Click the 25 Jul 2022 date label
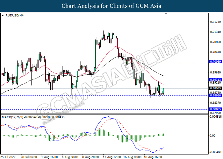 [x=8, y=157]
